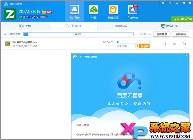Maximize the 百度云管家 window
Screen dimensions: 193x140
tap(184, 3)
